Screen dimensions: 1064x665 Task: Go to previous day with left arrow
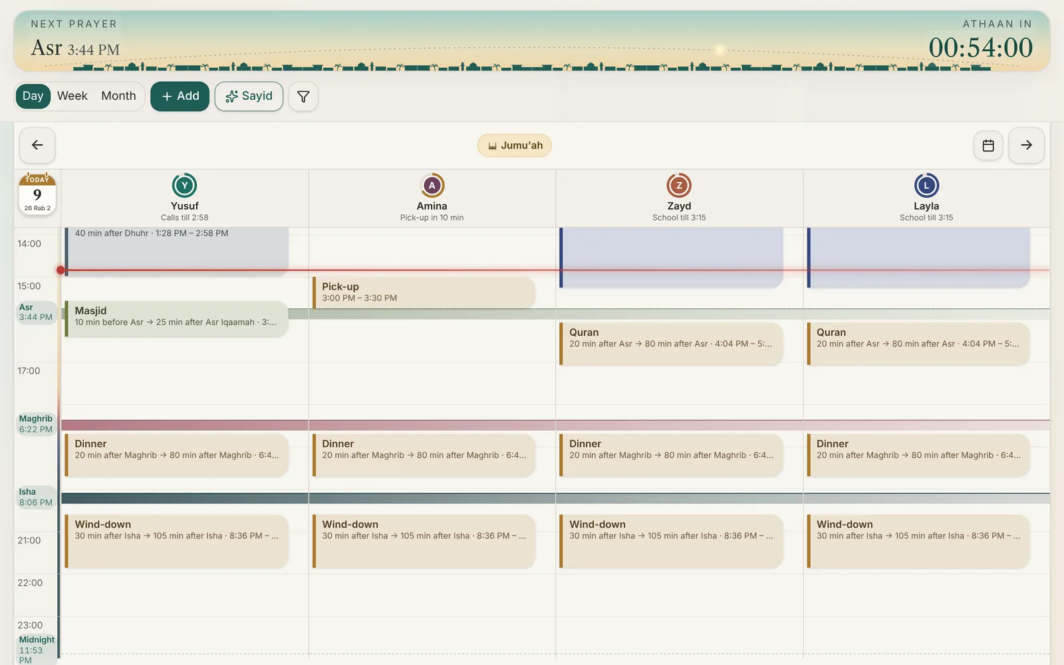pyautogui.click(x=37, y=145)
